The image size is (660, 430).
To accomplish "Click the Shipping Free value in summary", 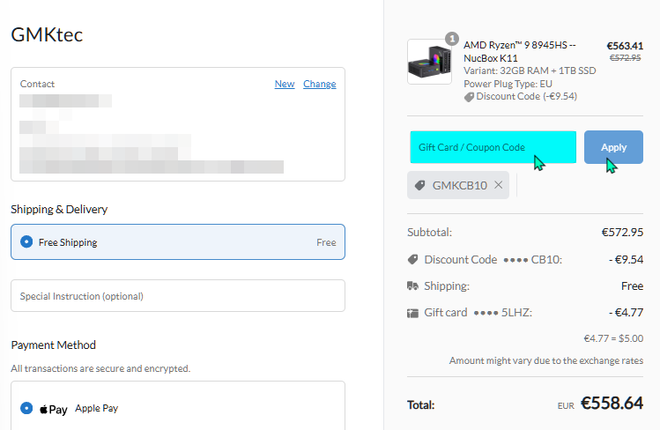I will 632,286.
